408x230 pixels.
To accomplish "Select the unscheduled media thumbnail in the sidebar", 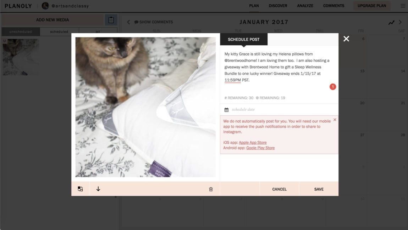I will pos(21,57).
